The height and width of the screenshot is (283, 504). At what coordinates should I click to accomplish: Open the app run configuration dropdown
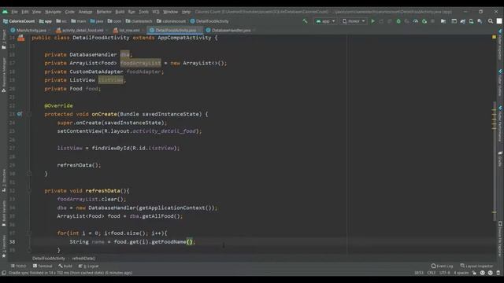tap(325, 21)
